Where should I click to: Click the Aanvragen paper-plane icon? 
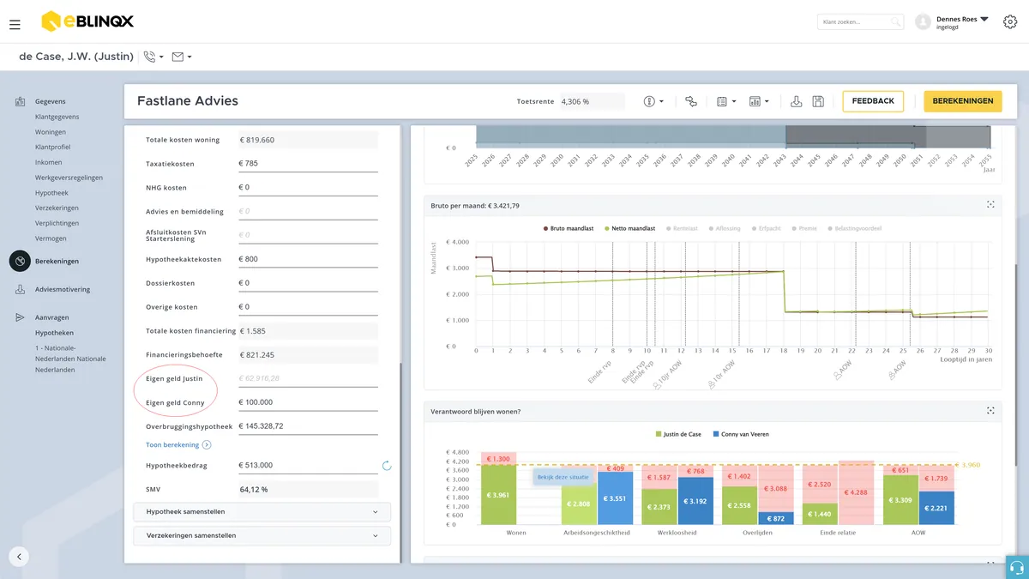coord(20,317)
